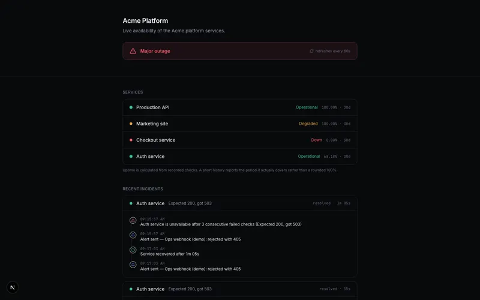Click the 'Service recovered after 1m 05s' entry
This screenshot has height=300, width=480.
point(170,254)
